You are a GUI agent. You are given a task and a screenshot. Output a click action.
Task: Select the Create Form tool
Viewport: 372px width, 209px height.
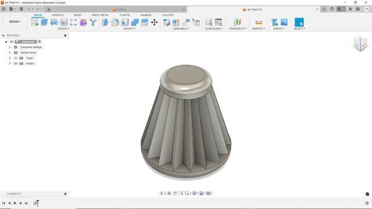click(x=83, y=23)
